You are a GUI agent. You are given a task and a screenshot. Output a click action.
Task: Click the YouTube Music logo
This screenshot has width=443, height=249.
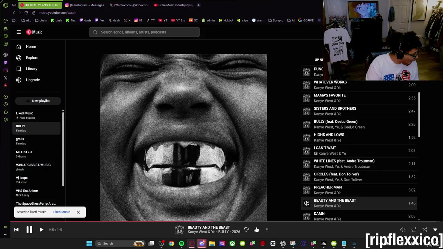(34, 32)
